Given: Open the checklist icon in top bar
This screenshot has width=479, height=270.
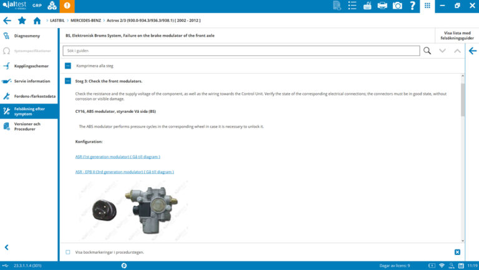Looking at the screenshot, I should [352, 6].
